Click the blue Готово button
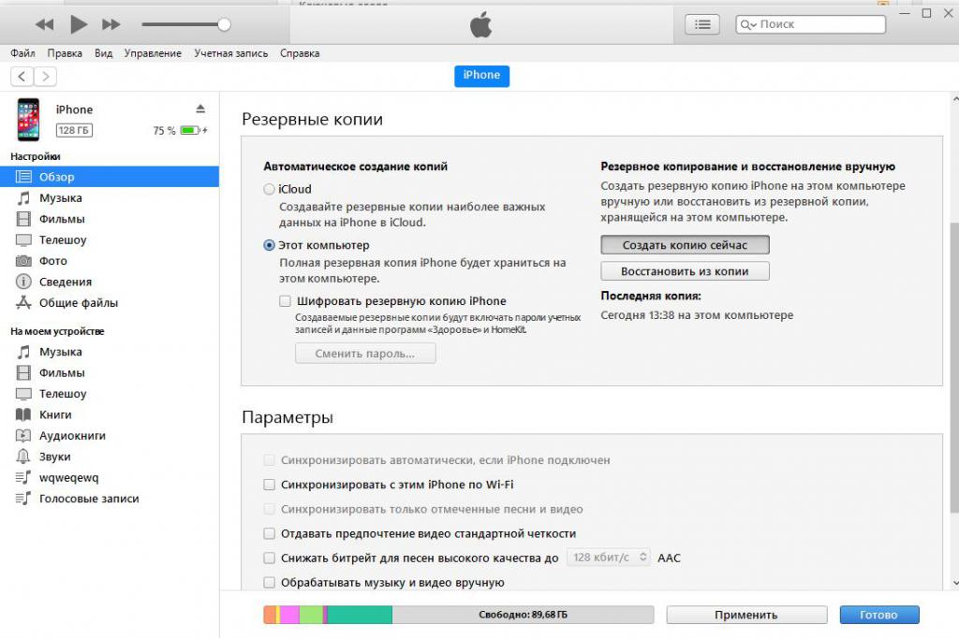This screenshot has height=638, width=959. pos(878,615)
